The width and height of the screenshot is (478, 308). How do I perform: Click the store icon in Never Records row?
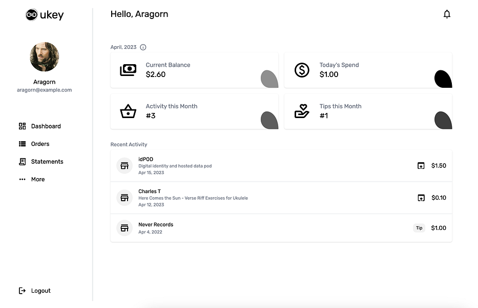(x=124, y=228)
